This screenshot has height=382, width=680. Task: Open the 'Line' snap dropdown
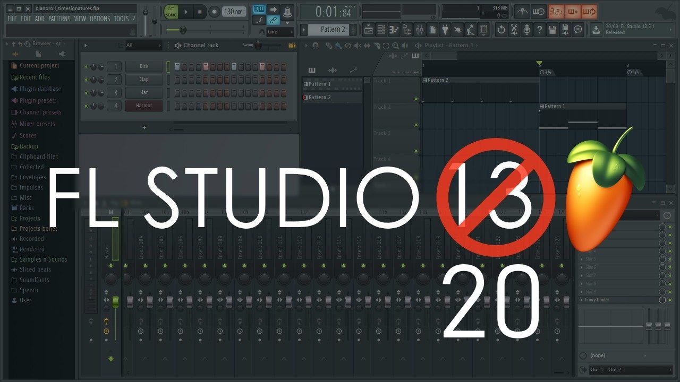pos(280,32)
